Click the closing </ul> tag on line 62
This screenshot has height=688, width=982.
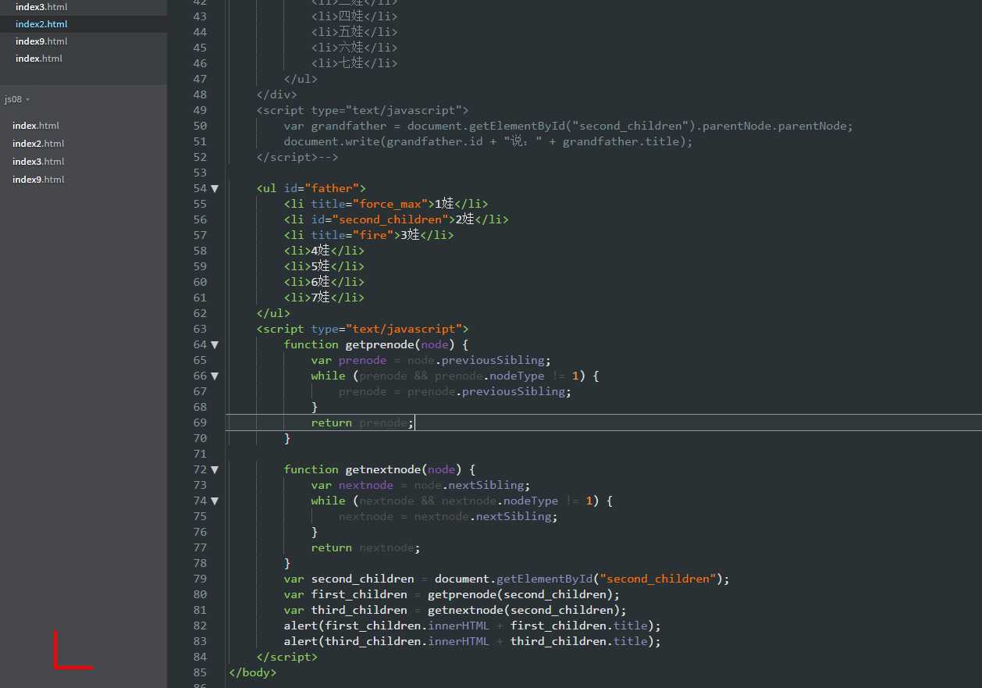(273, 313)
